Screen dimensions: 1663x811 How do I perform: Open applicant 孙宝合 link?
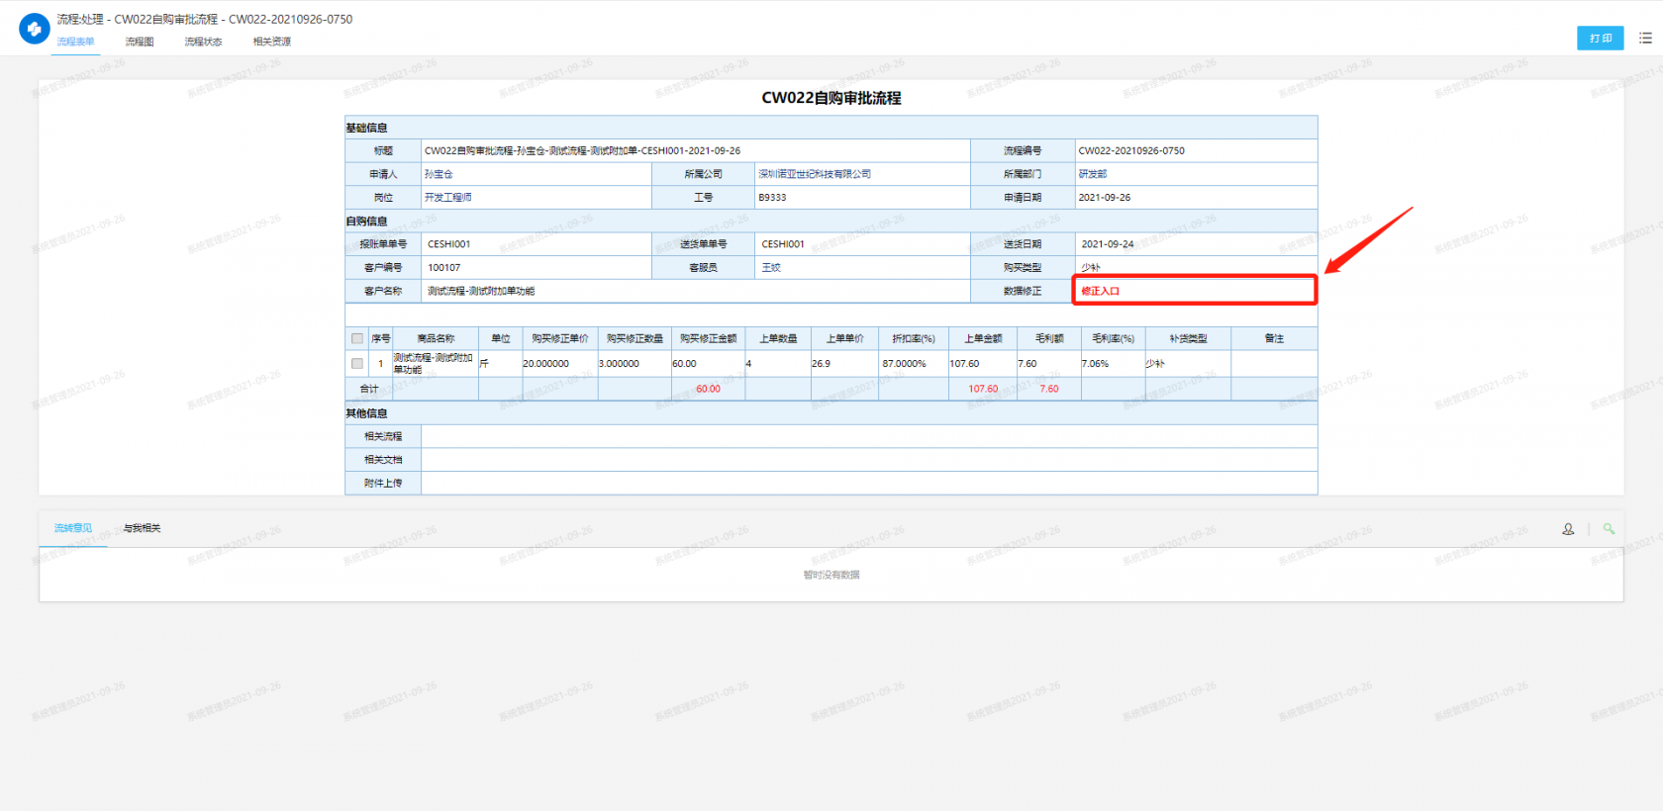click(439, 174)
